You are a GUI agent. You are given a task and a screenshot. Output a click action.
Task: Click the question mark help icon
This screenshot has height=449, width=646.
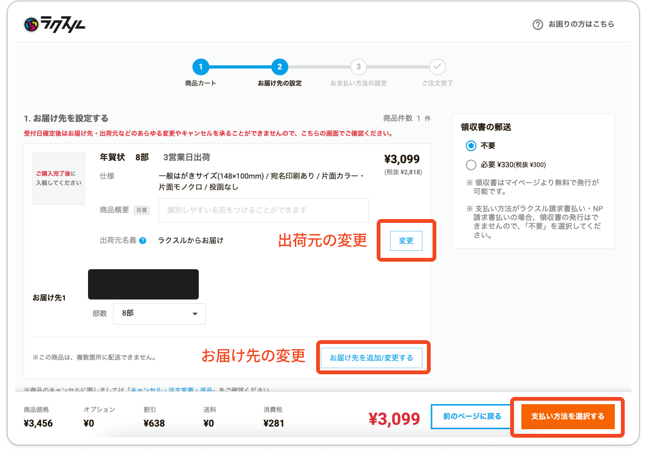point(538,25)
